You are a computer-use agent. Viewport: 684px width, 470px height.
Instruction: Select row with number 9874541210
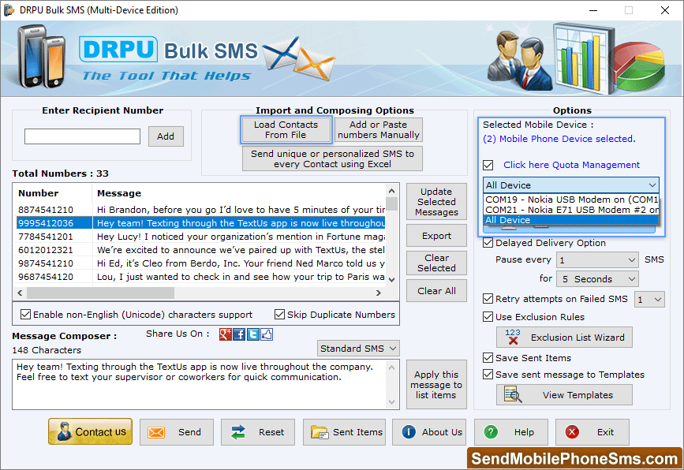tap(200, 263)
